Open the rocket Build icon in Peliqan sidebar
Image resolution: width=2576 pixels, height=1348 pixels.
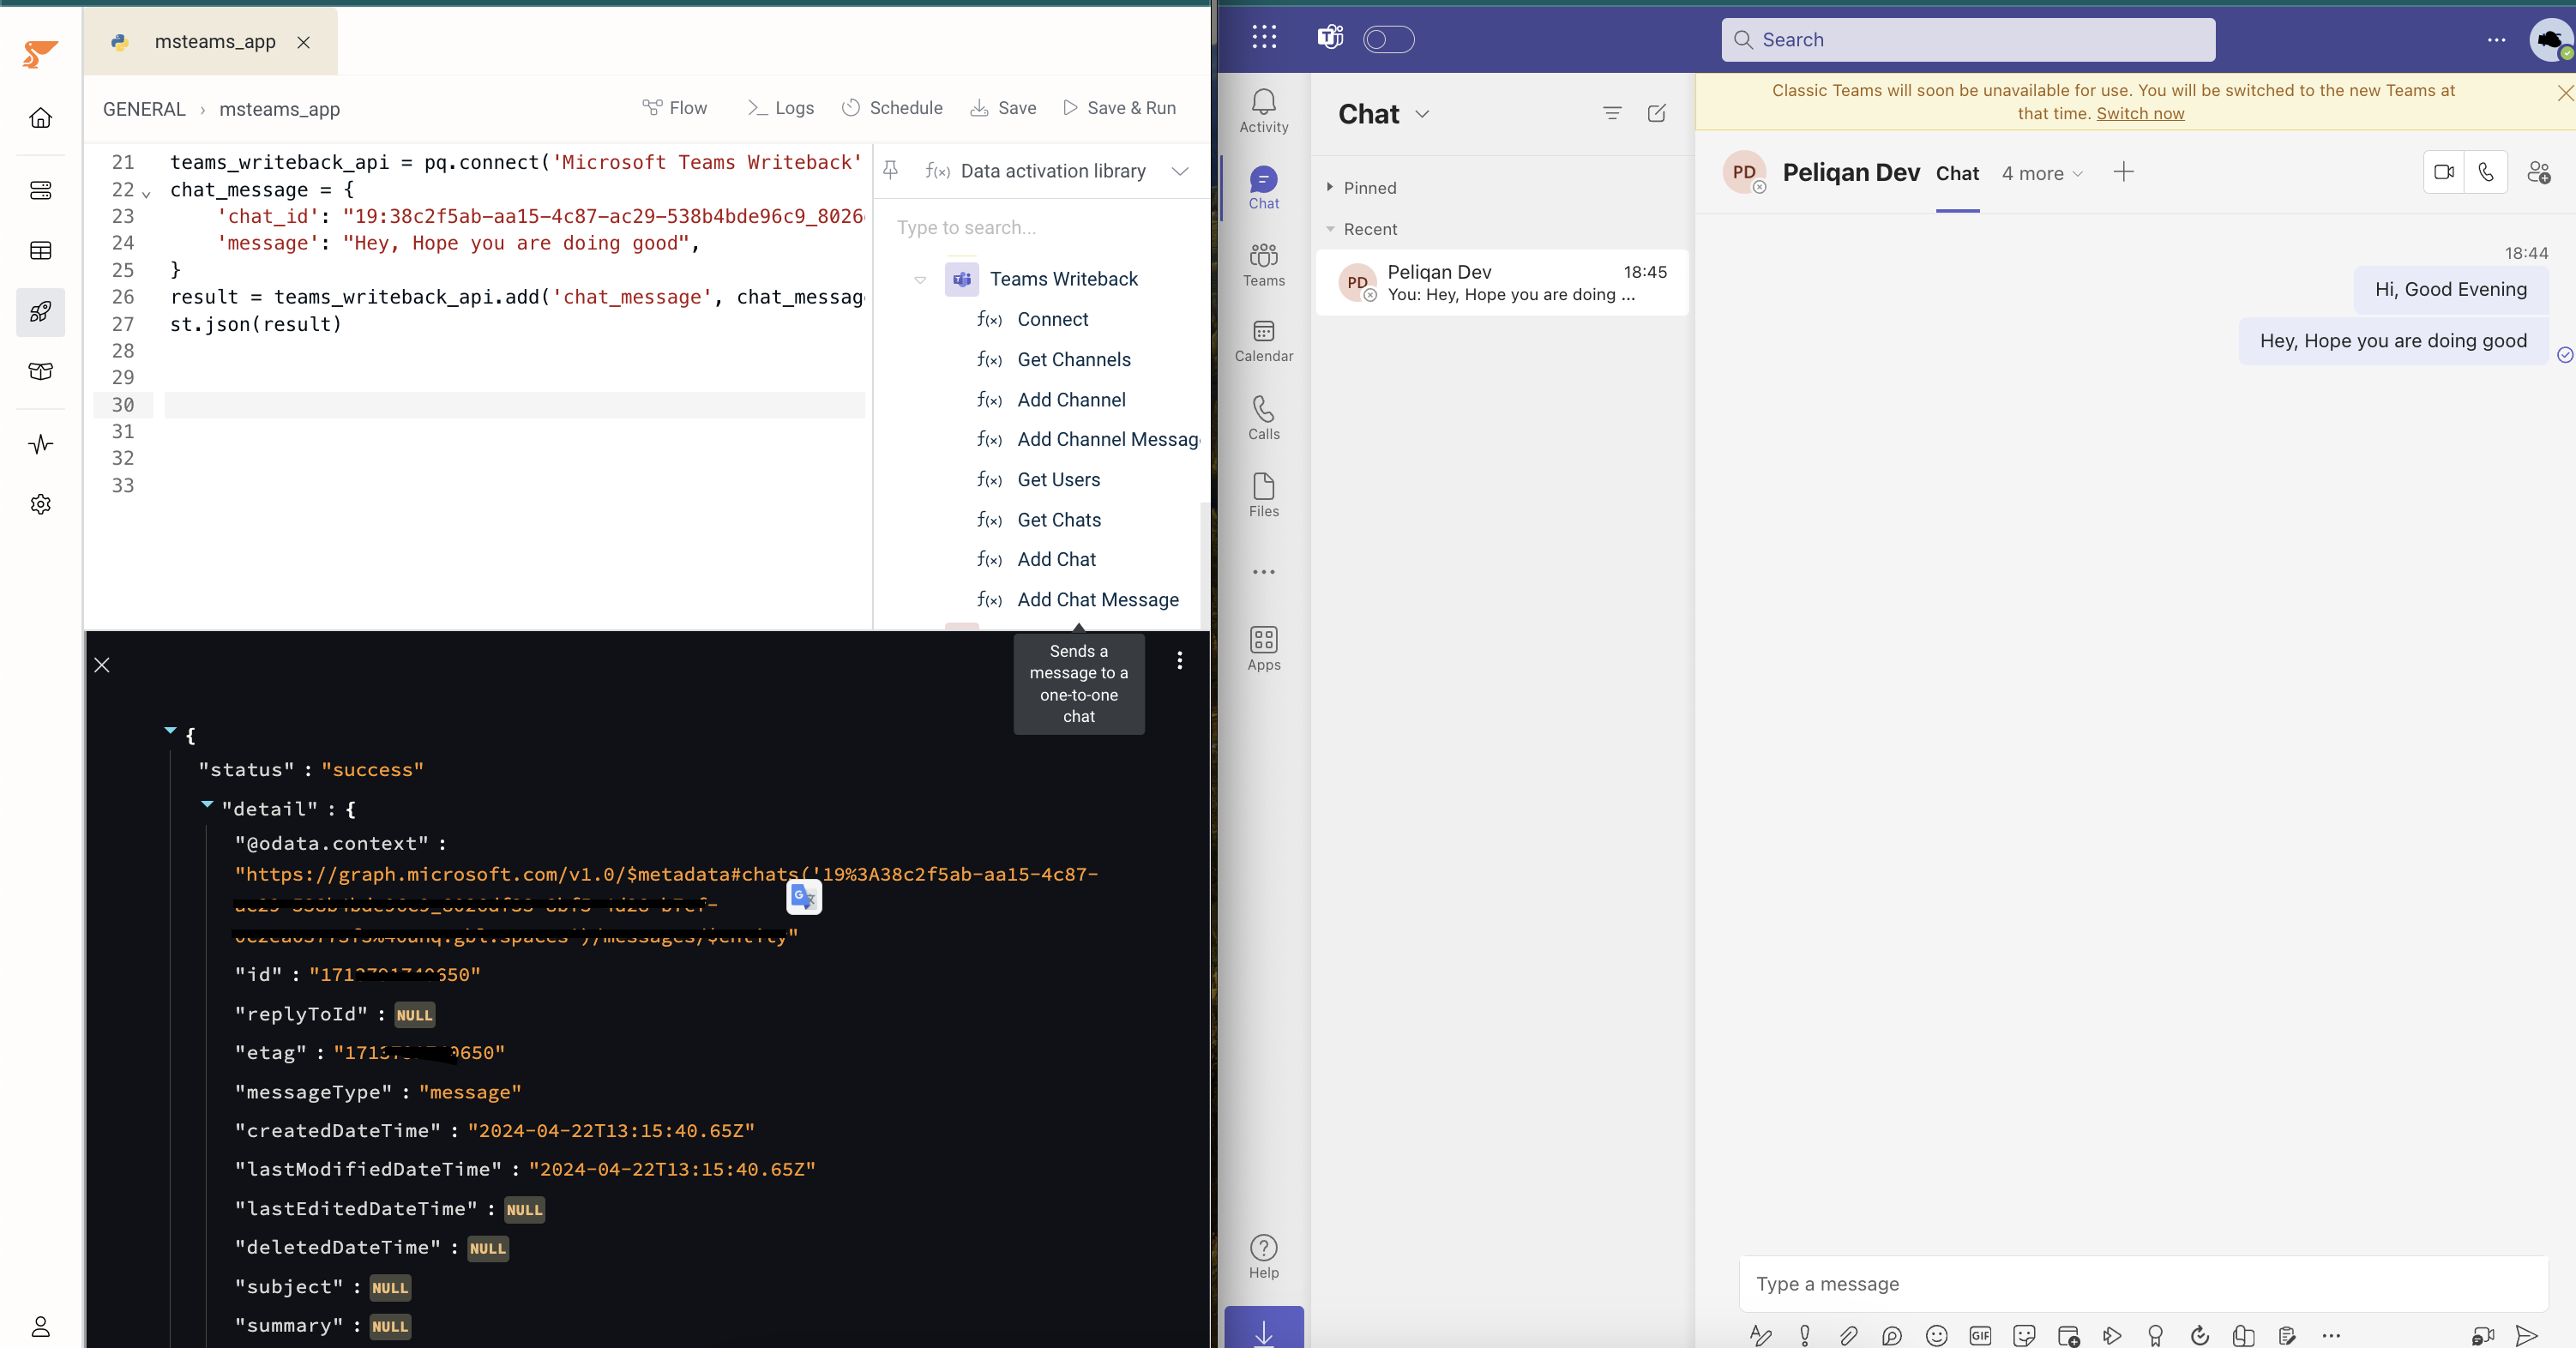pos(40,312)
